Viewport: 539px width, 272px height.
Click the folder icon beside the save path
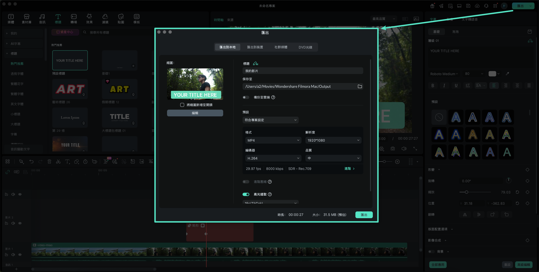pyautogui.click(x=360, y=86)
